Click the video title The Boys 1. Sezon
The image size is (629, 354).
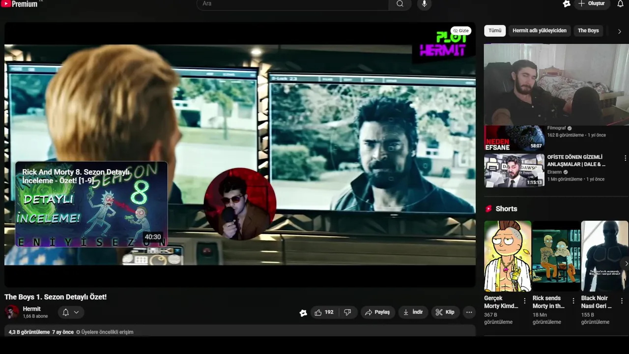pyautogui.click(x=56, y=297)
